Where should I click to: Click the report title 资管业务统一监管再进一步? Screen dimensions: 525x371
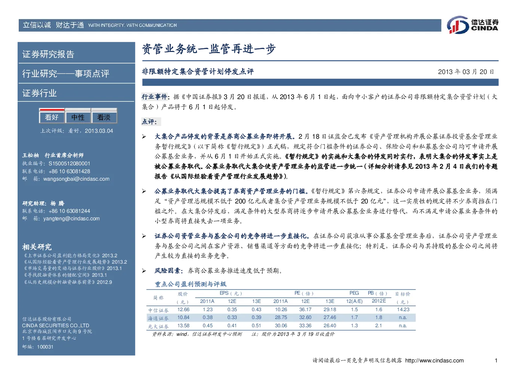[209, 49]
